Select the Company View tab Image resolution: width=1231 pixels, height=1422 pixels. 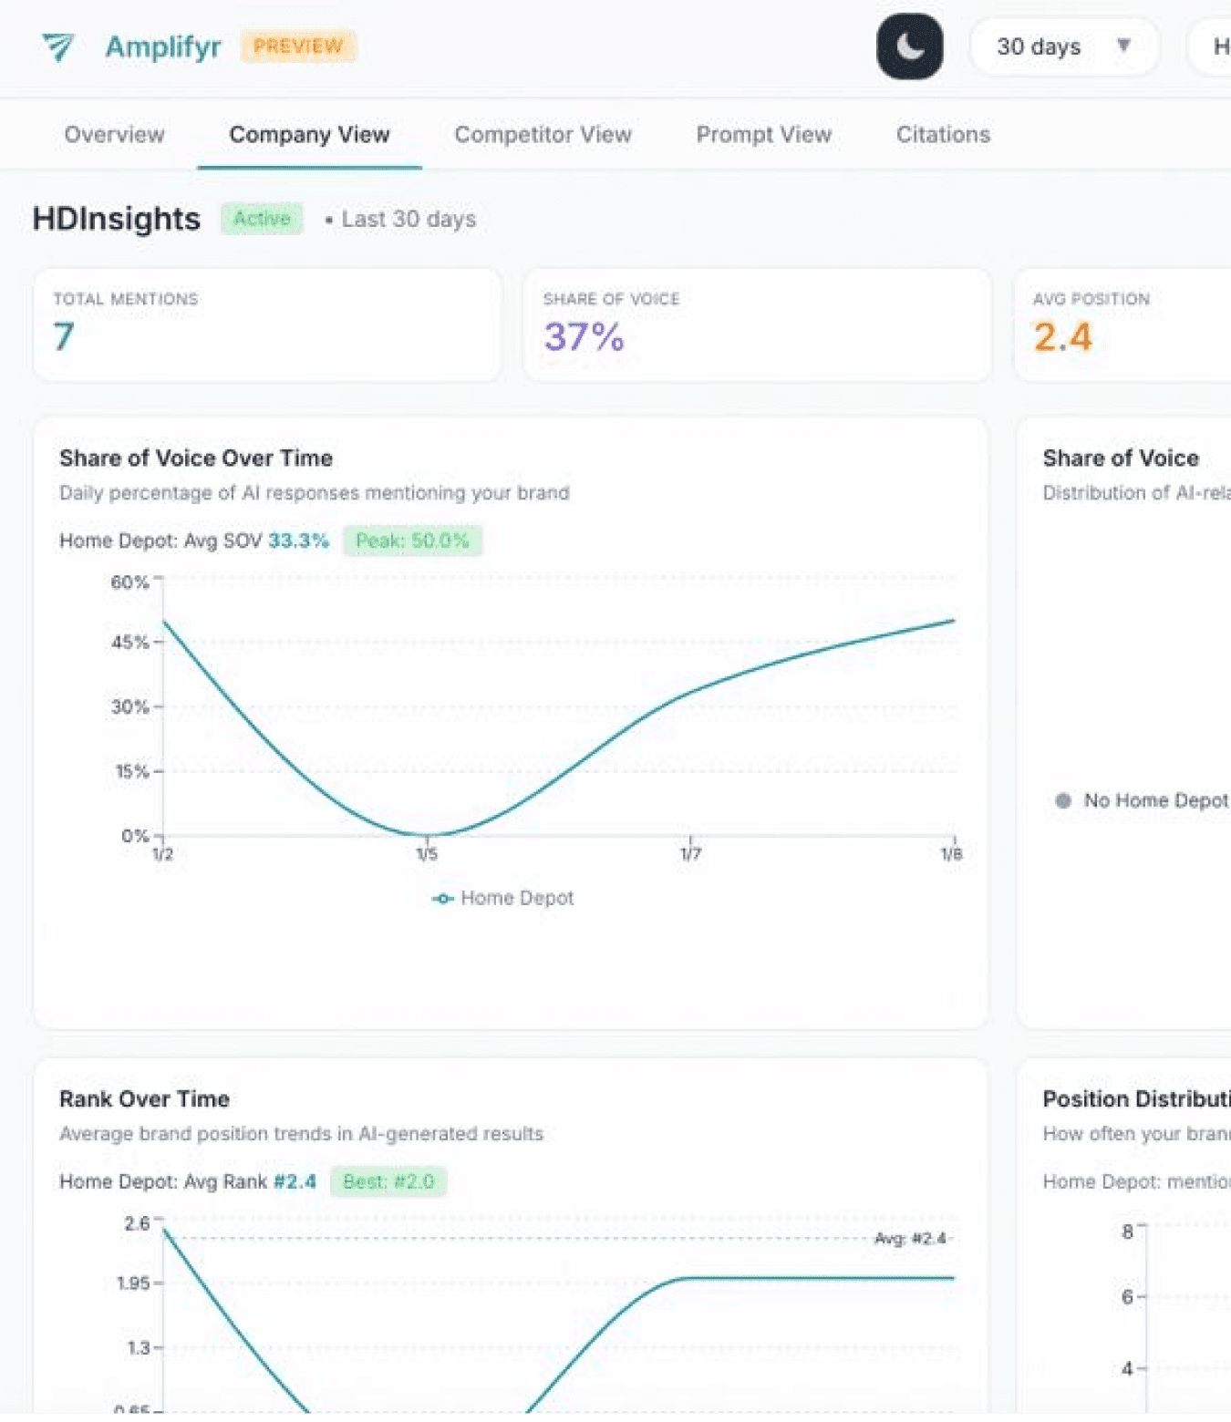309,135
